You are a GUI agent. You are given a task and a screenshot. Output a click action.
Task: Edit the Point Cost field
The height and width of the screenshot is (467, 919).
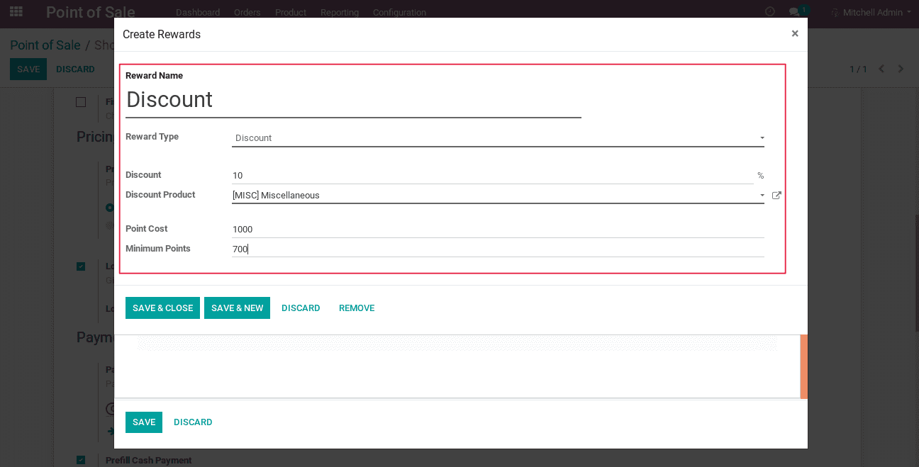pyautogui.click(x=498, y=230)
